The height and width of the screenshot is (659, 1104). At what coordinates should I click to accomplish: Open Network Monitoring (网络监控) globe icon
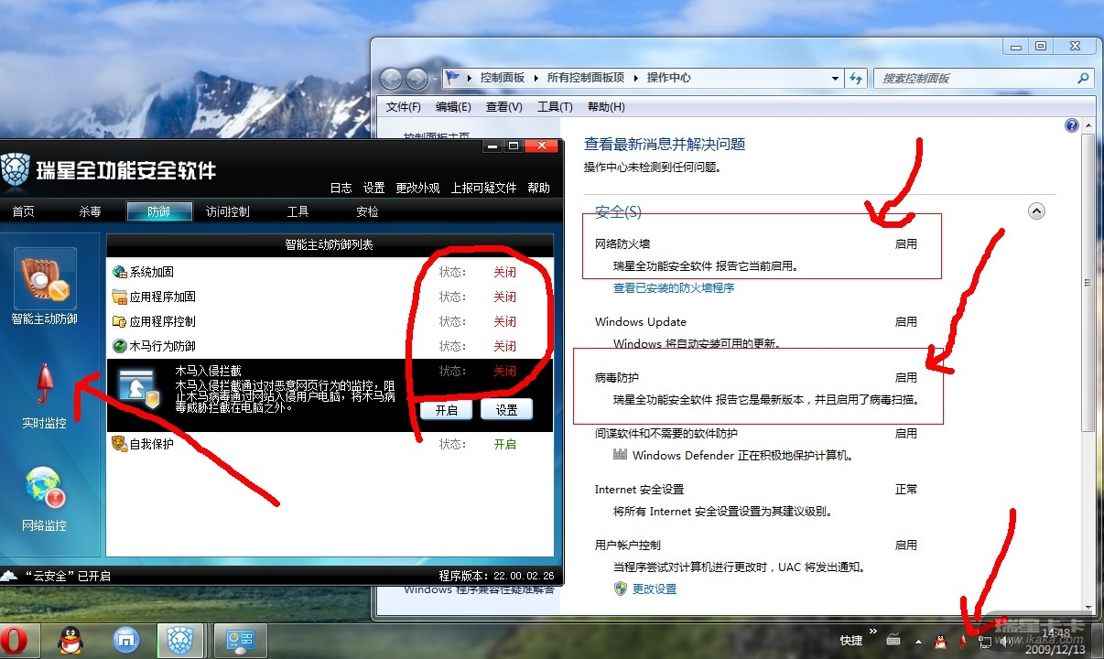[x=45, y=490]
